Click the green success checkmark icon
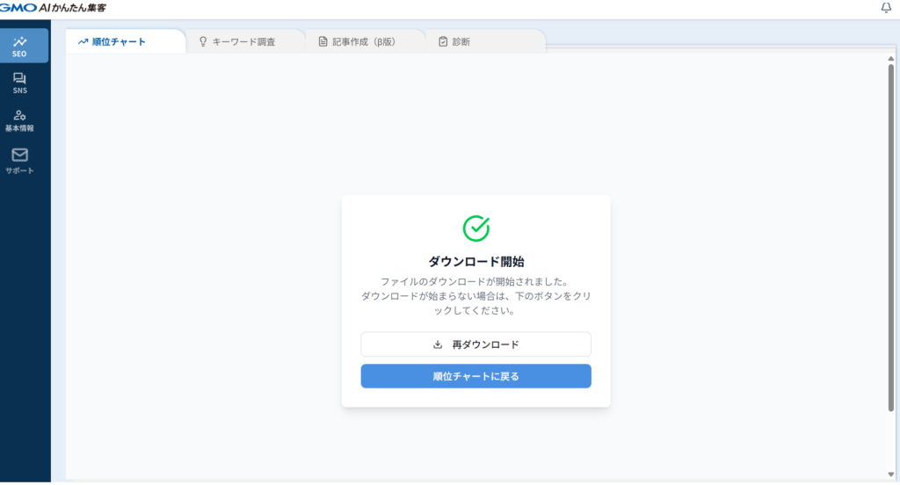900x485 pixels. click(x=475, y=228)
